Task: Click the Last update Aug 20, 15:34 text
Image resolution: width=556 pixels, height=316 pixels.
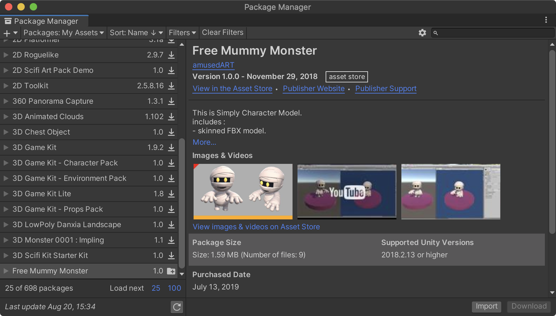Action: click(50, 307)
